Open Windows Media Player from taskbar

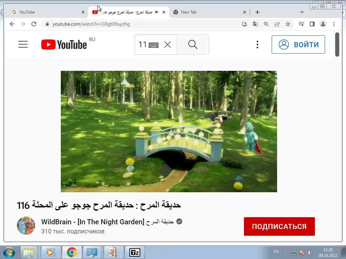[x=51, y=252]
